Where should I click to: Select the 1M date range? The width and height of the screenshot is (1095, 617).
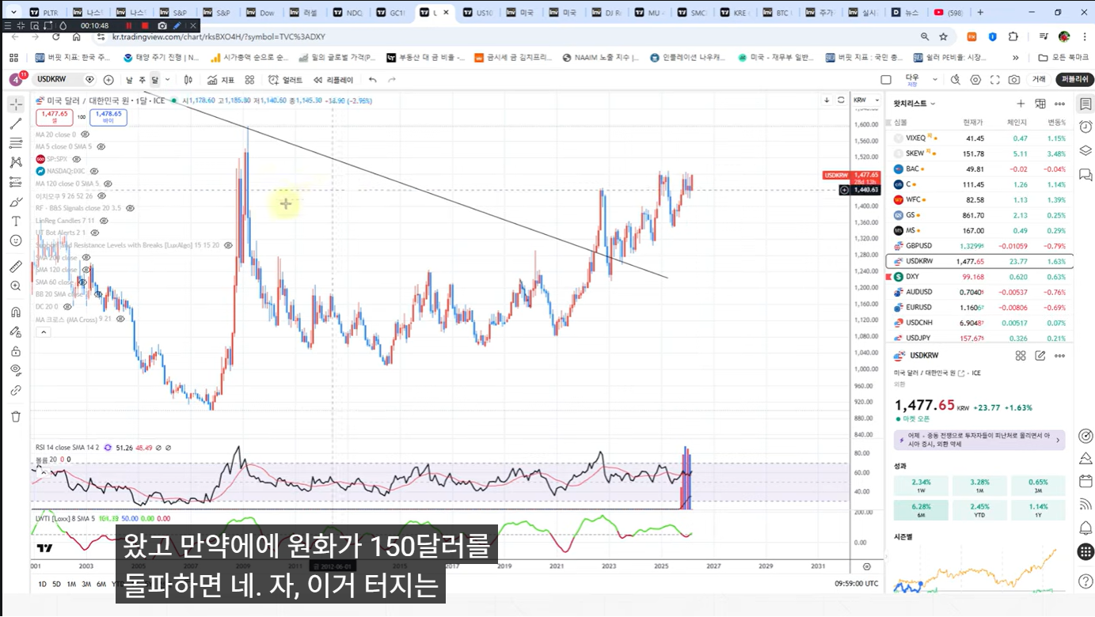(71, 585)
